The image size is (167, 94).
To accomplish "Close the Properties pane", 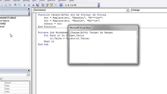I will tap(29, 70).
